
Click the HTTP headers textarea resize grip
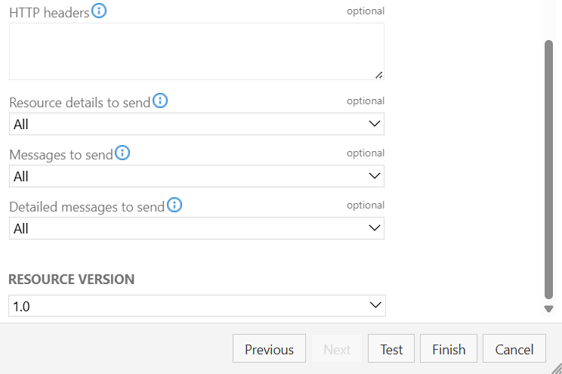[378, 74]
